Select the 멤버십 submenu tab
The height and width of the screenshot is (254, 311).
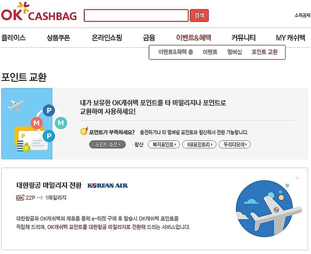pos(235,52)
